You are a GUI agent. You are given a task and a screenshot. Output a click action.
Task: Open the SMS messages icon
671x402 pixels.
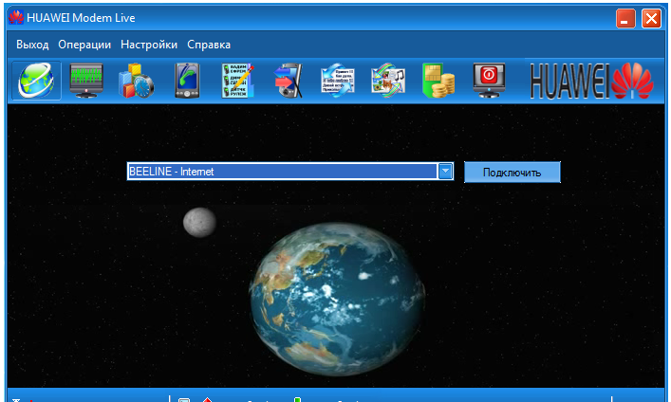(338, 81)
